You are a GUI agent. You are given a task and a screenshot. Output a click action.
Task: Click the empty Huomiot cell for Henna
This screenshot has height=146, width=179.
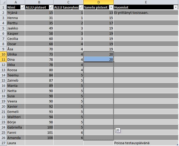[x=146, y=18]
